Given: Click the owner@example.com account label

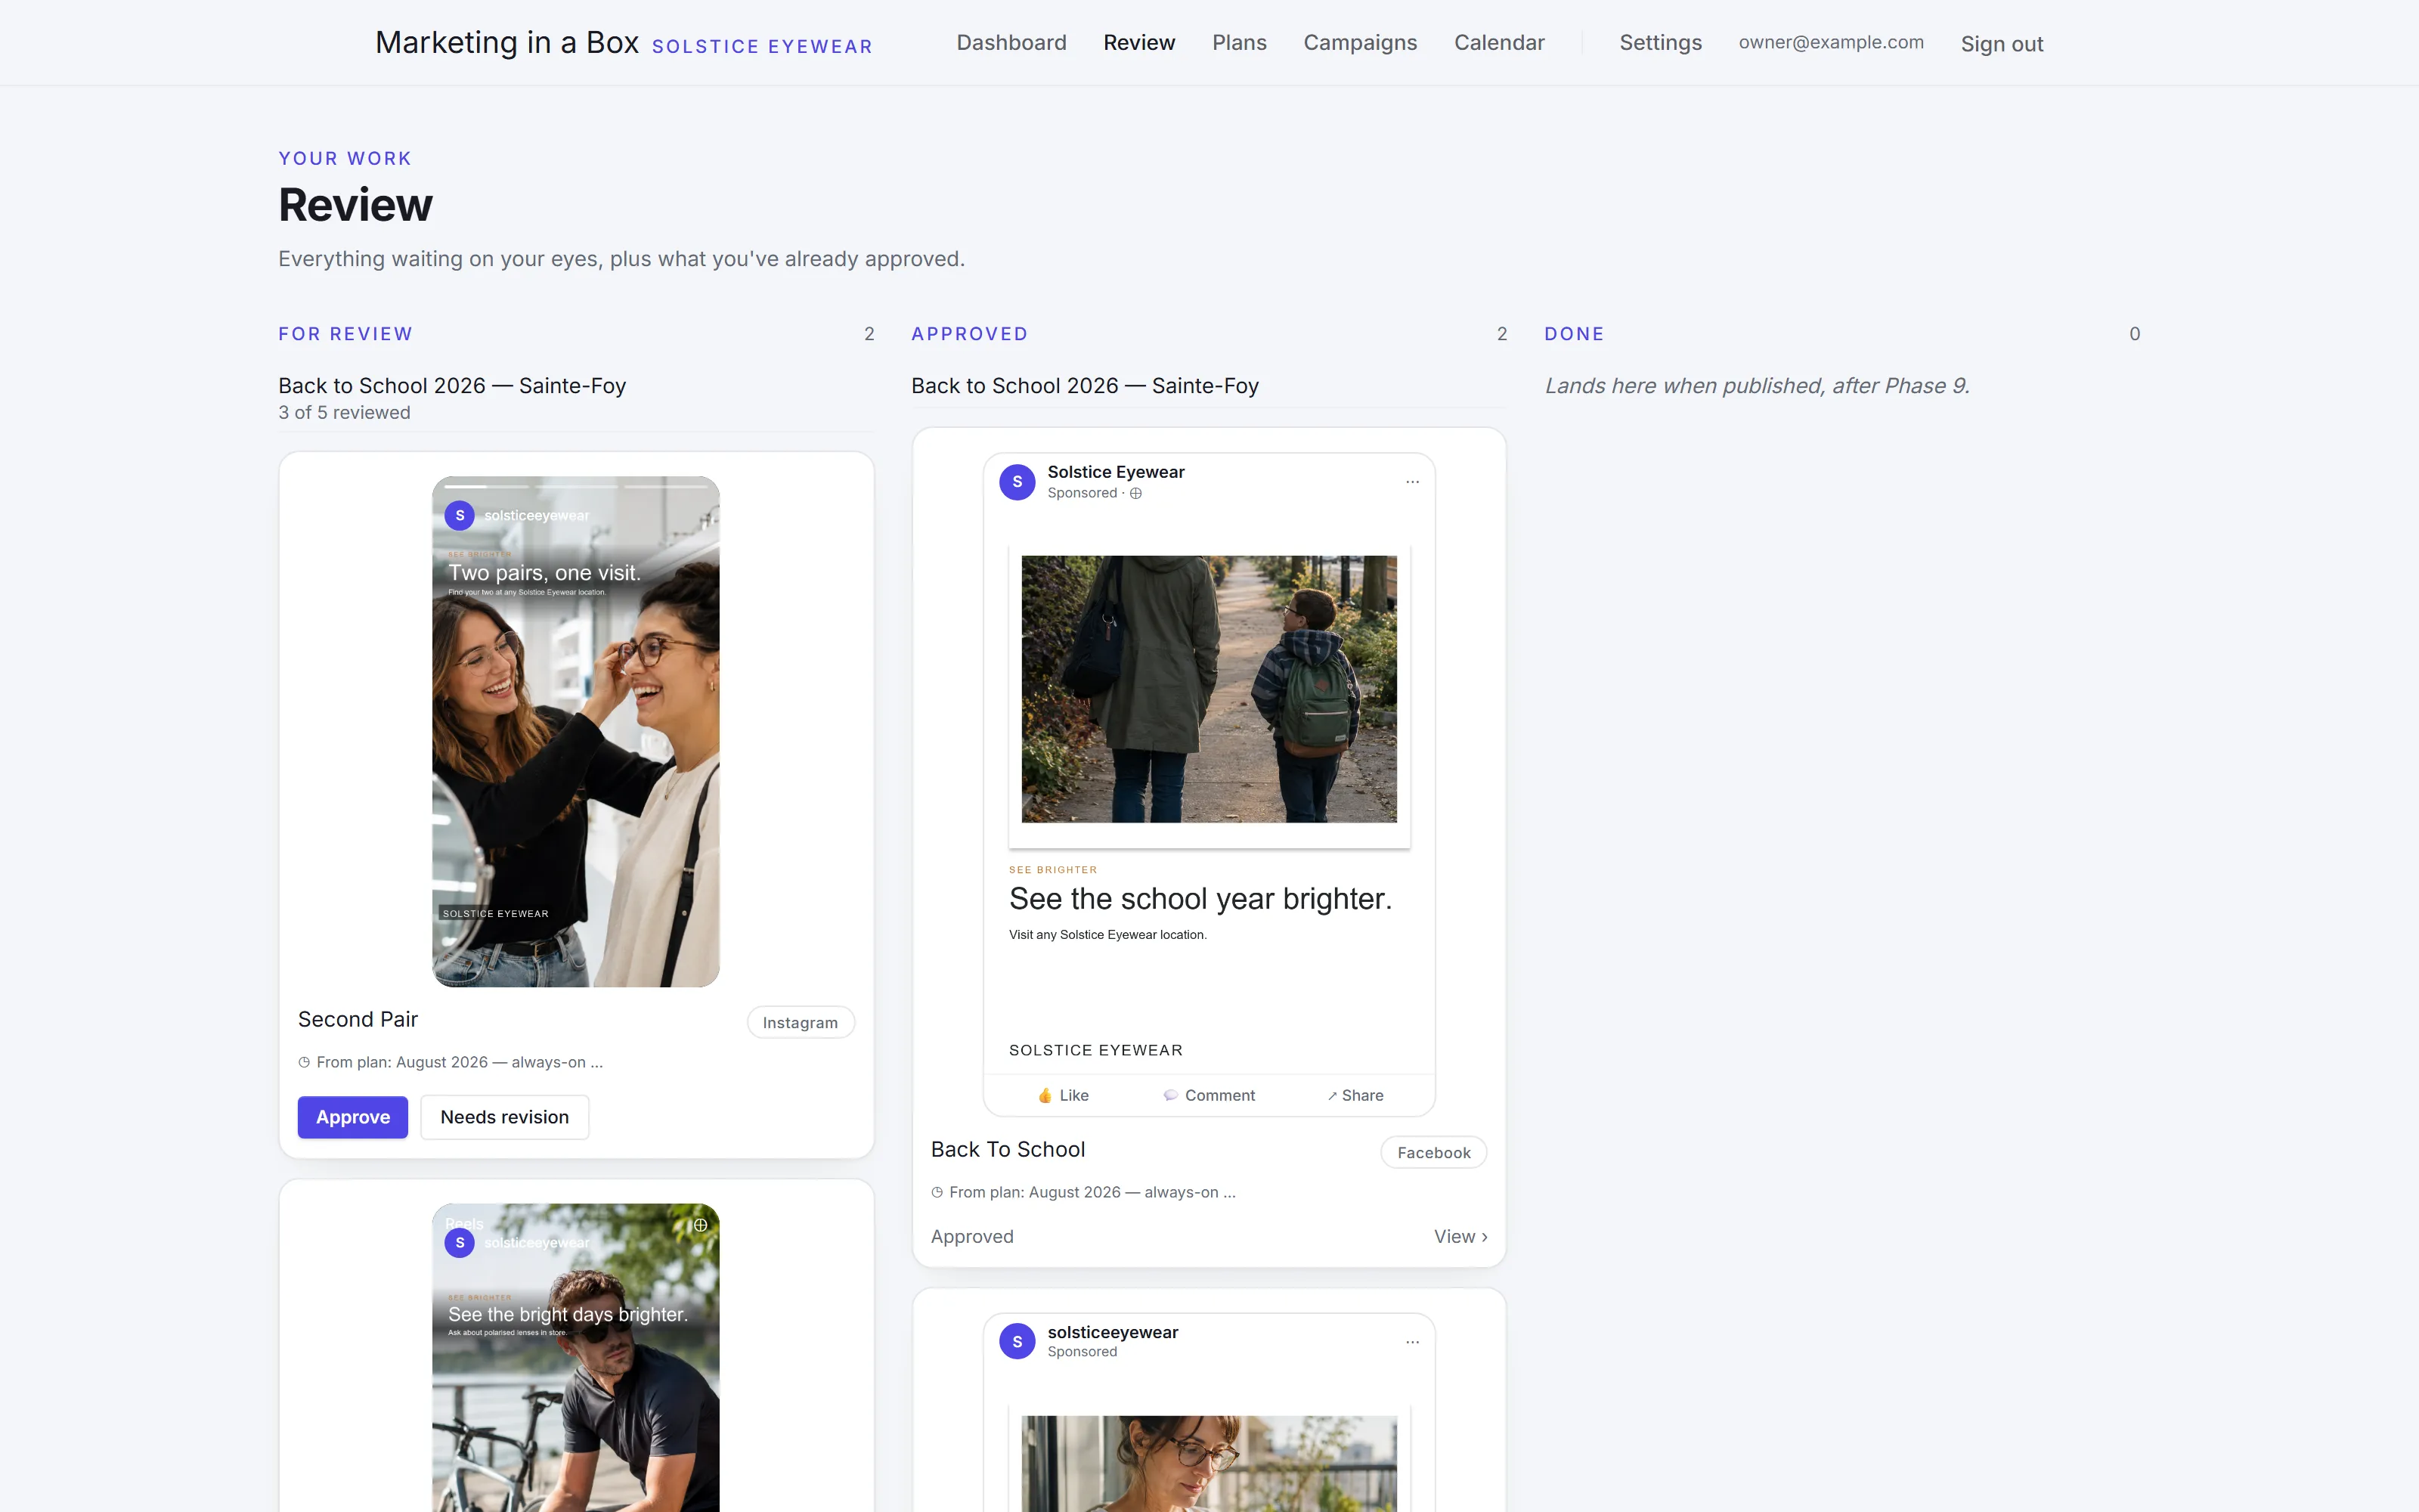Looking at the screenshot, I should [1830, 42].
